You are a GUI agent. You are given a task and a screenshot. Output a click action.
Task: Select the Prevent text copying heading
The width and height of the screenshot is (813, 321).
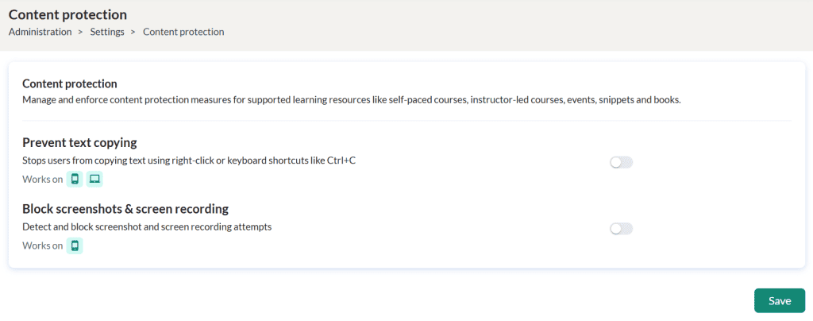click(x=79, y=142)
